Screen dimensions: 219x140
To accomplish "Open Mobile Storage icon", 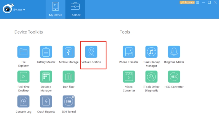I will 69,52.
